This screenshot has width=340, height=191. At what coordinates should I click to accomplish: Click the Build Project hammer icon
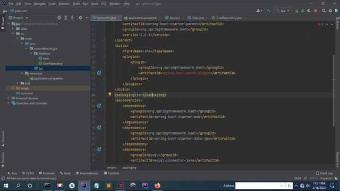pyautogui.click(x=268, y=11)
